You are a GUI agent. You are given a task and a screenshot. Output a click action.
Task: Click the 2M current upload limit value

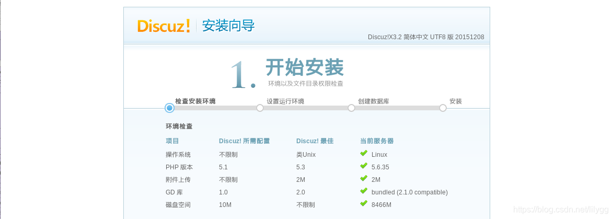coord(376,179)
